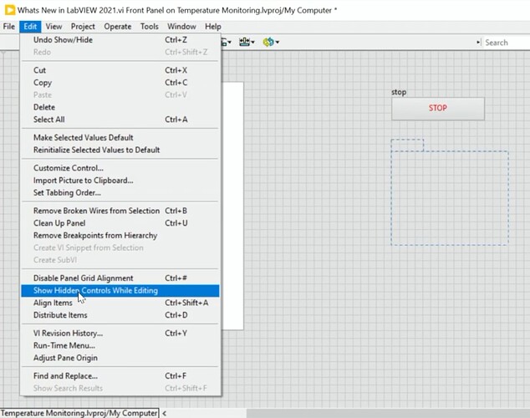The height and width of the screenshot is (418, 530).
Task: Choose Set Tabbing Order...
Action: coord(120,192)
